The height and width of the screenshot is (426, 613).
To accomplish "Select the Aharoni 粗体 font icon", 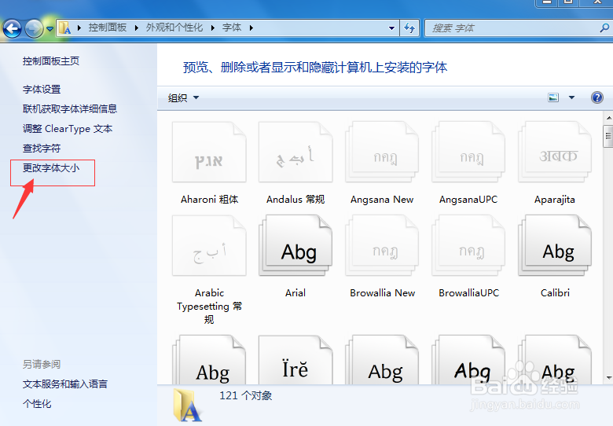I will pyautogui.click(x=209, y=152).
